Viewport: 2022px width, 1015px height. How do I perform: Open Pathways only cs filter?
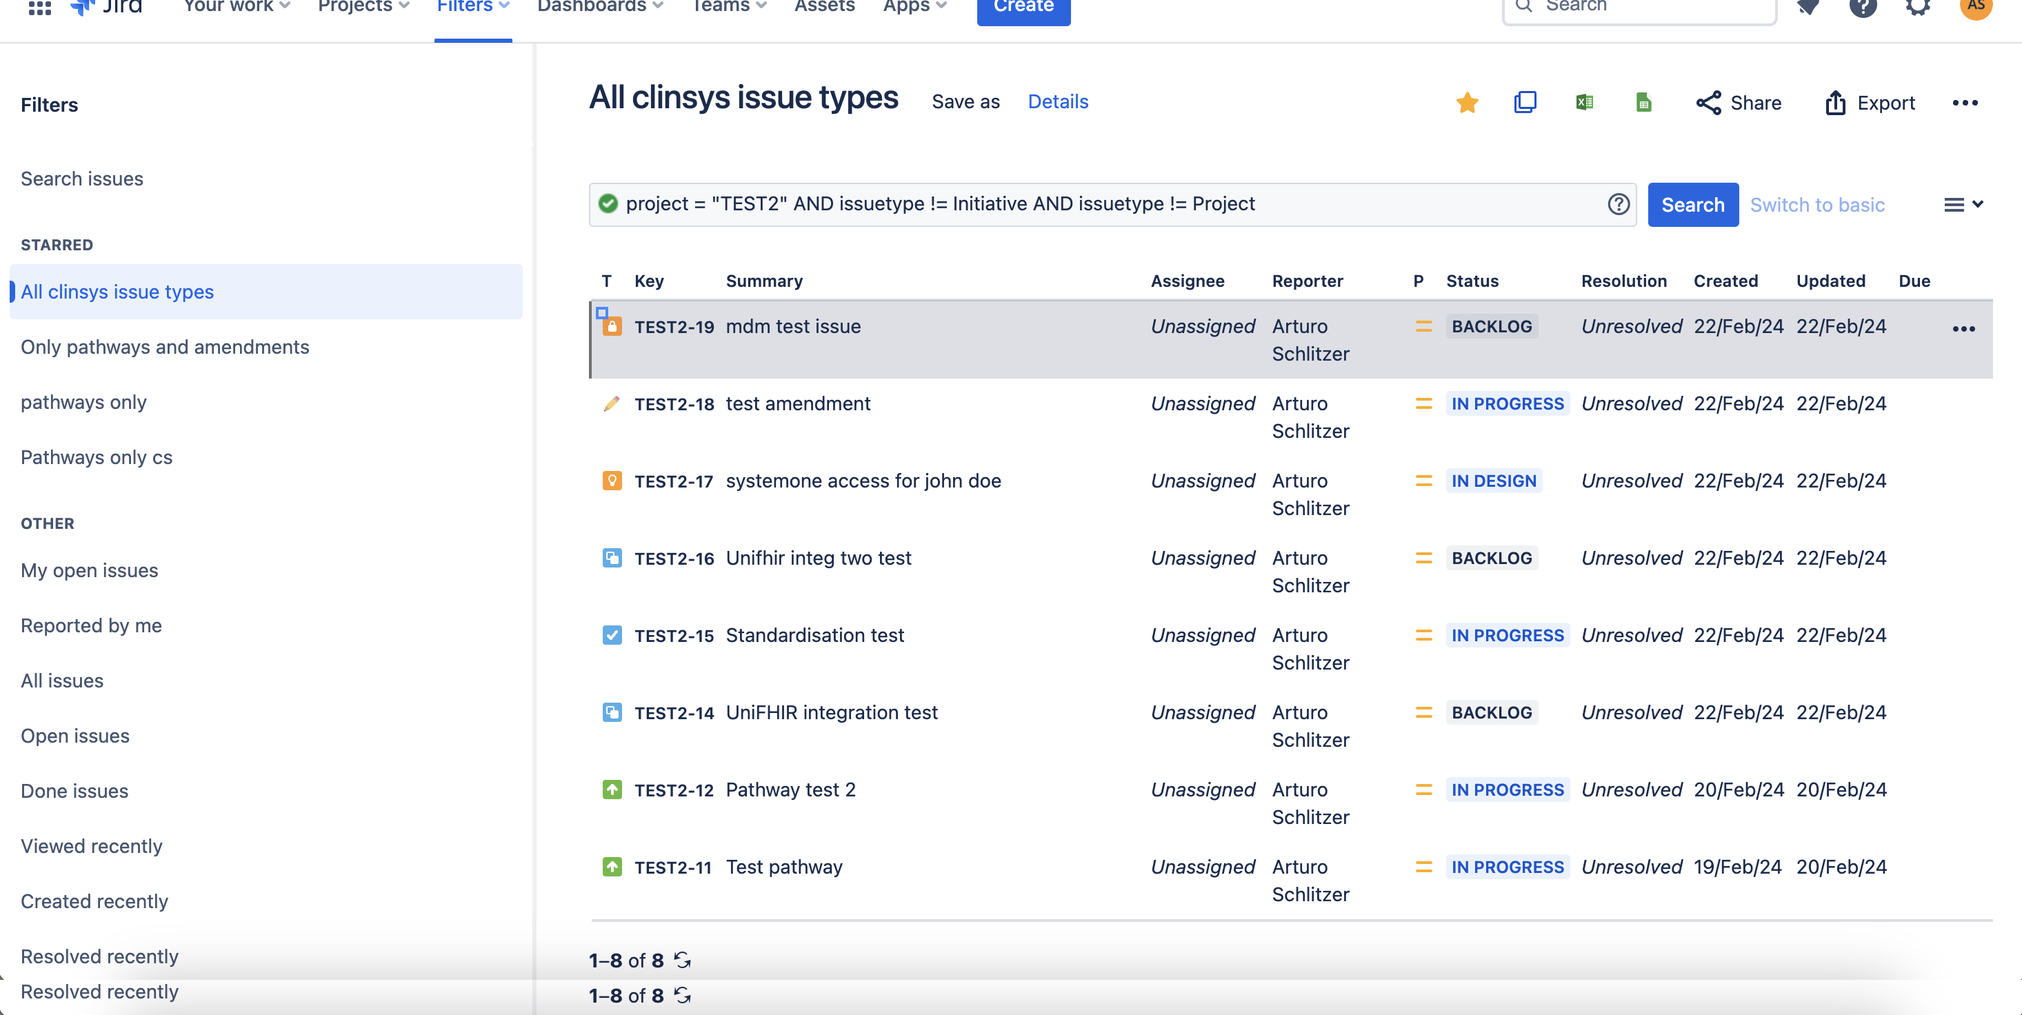[x=96, y=457]
